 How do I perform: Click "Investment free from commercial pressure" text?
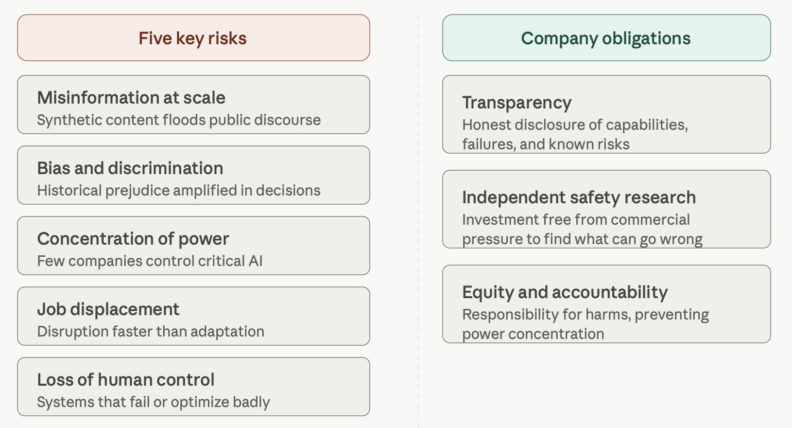click(576, 220)
